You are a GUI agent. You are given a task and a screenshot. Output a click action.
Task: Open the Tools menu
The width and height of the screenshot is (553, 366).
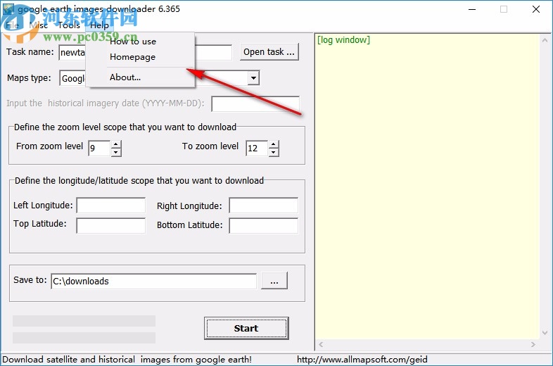pos(69,25)
